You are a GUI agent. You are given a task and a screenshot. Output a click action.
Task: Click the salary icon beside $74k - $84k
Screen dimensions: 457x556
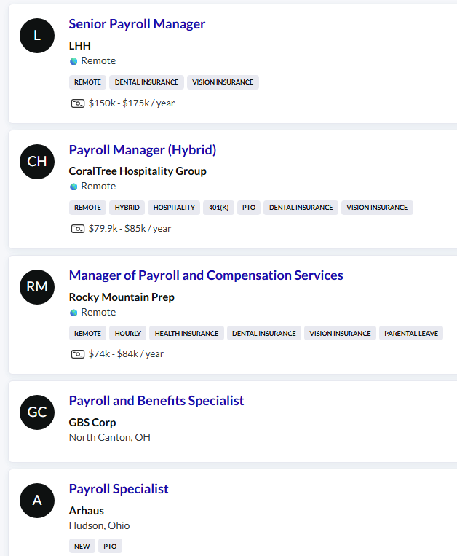77,354
